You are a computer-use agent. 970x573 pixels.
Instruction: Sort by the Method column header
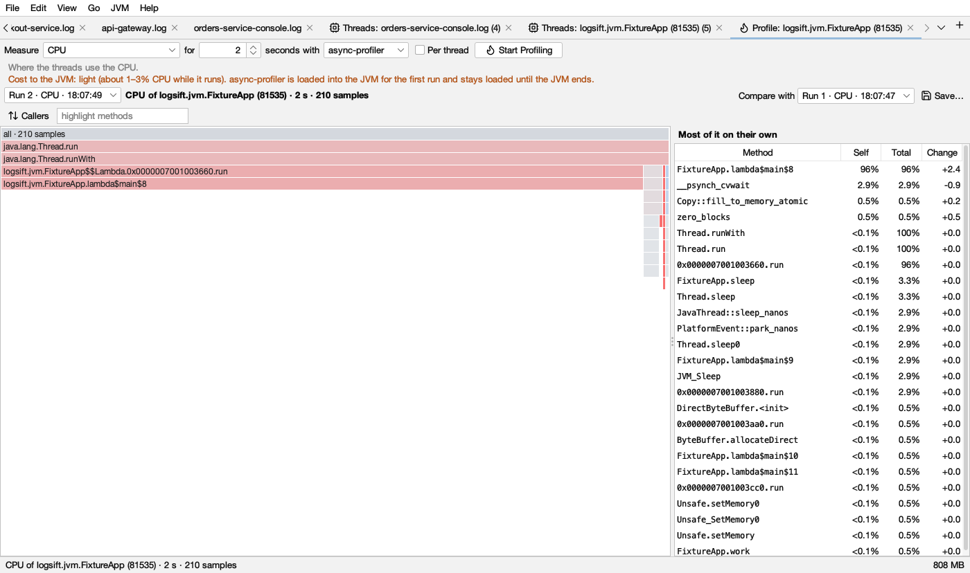[758, 152]
